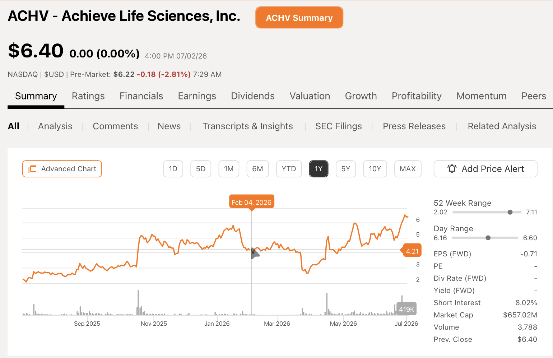Screen dimensions: 553x358
Task: Click the Nov 2025 axis label
Action: [x=154, y=324]
